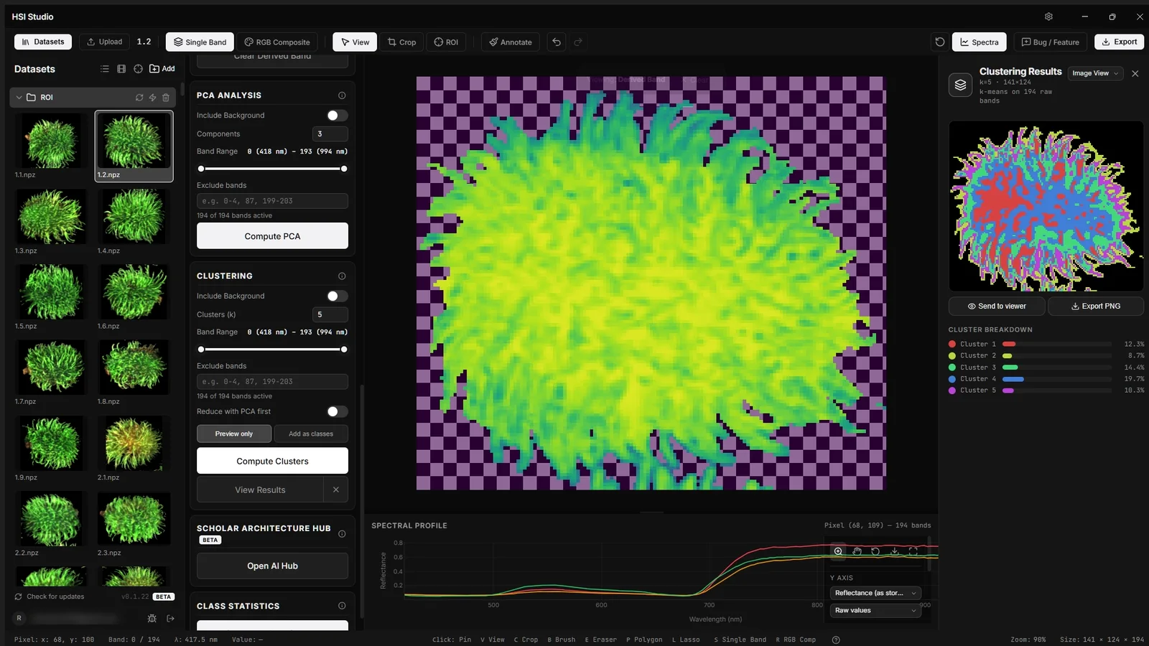The height and width of the screenshot is (646, 1149).
Task: Open bug report icon near user avatar
Action: click(x=152, y=618)
